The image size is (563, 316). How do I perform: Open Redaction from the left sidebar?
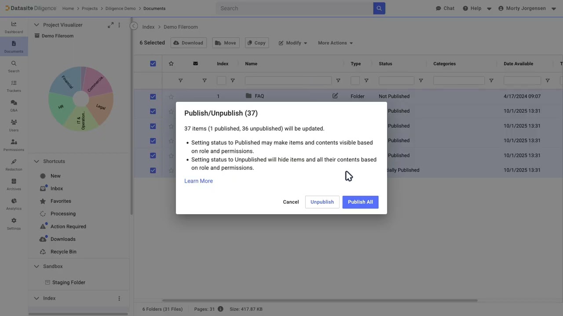click(x=14, y=165)
